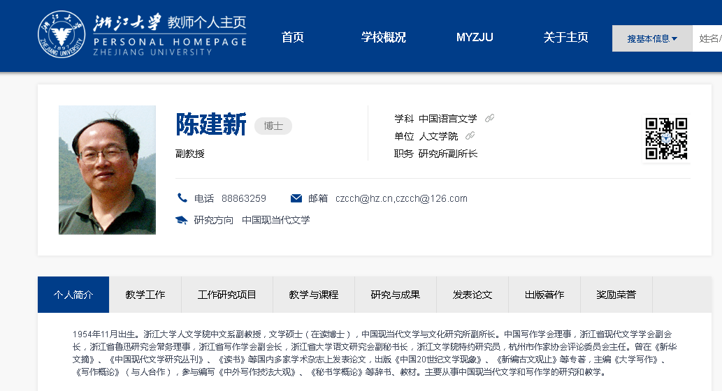Open 学校概况 in the top navigation
This screenshot has width=722, height=391.
click(x=383, y=37)
